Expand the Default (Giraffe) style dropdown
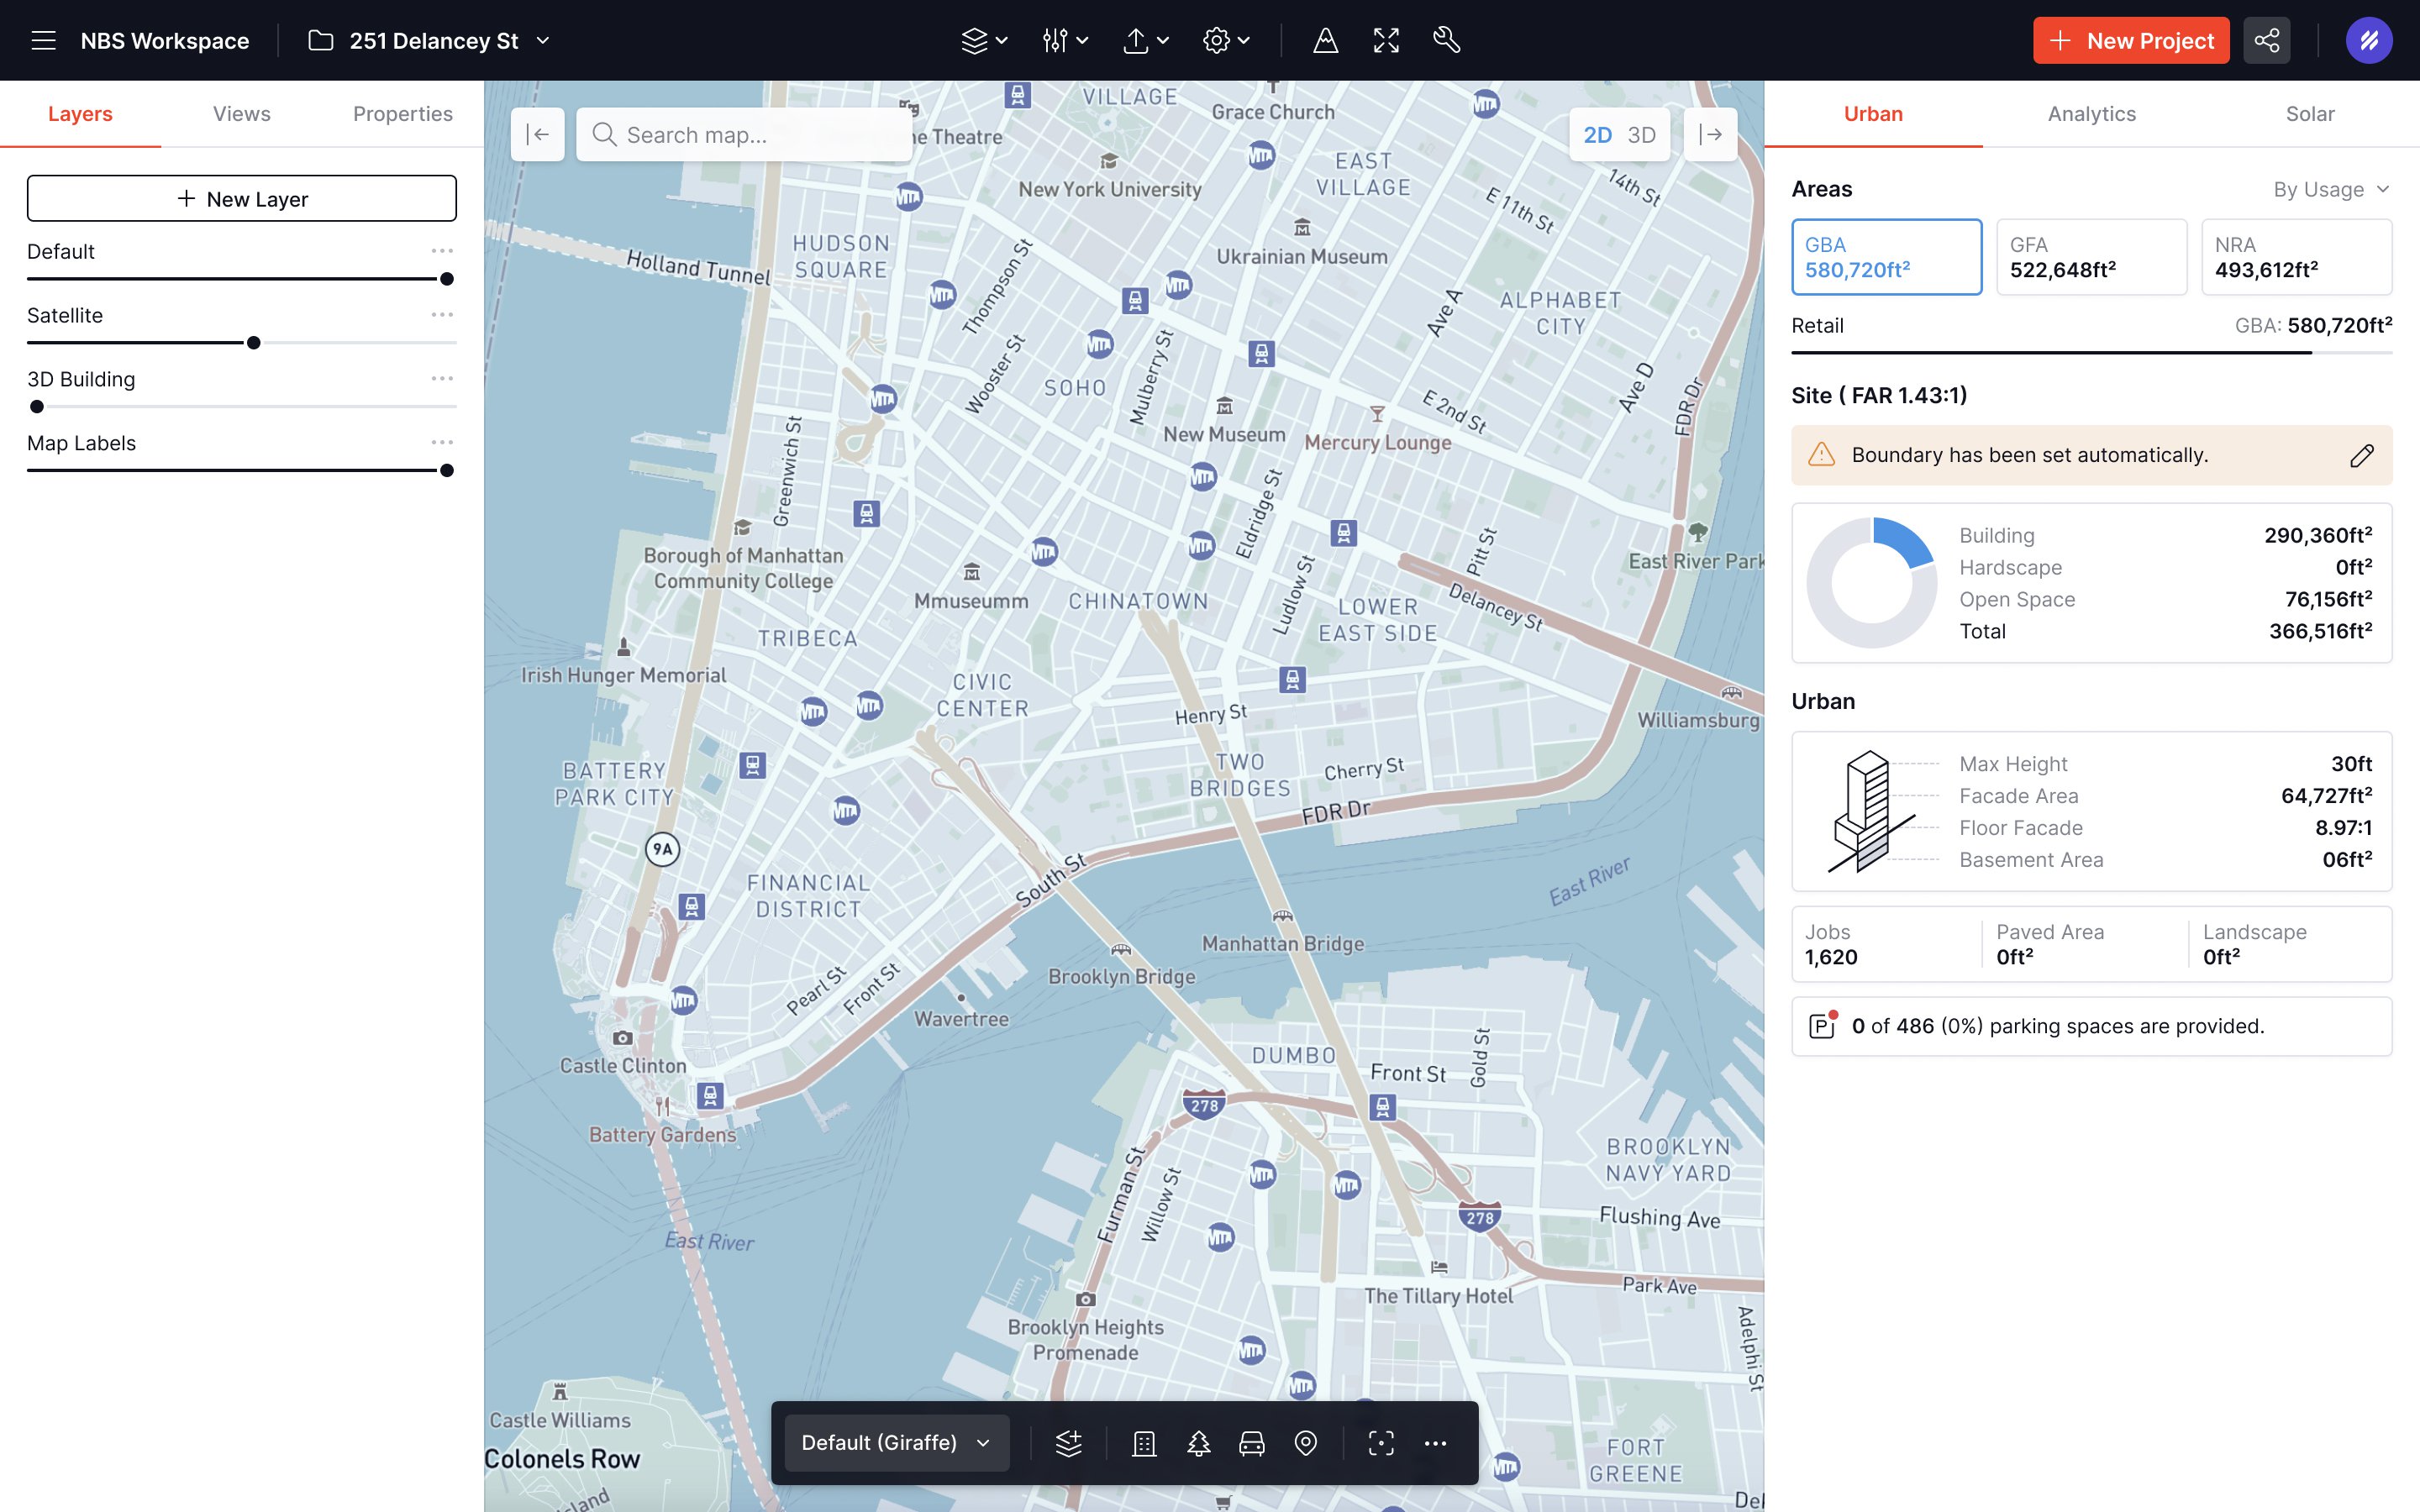Image resolution: width=2420 pixels, height=1512 pixels. tap(896, 1443)
